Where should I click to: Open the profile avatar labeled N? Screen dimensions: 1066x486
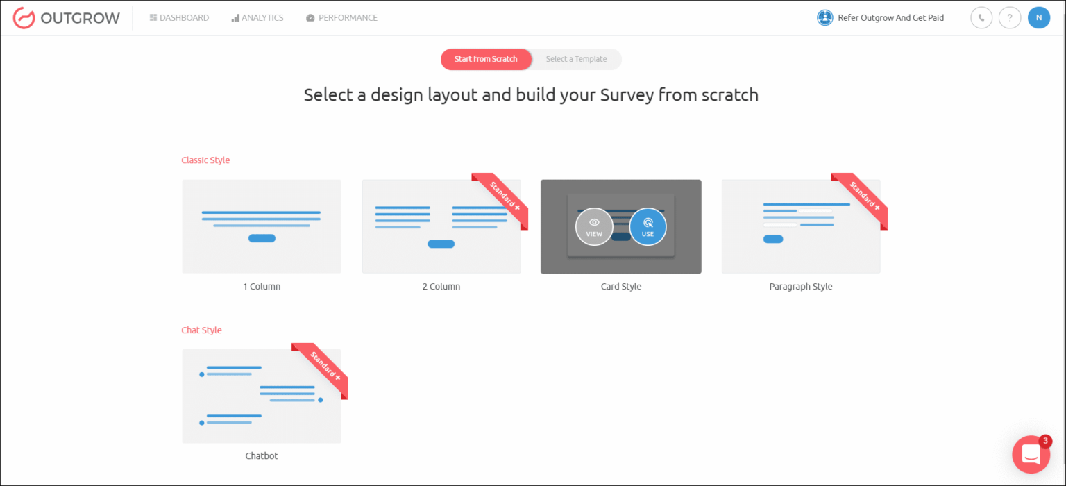pyautogui.click(x=1039, y=17)
